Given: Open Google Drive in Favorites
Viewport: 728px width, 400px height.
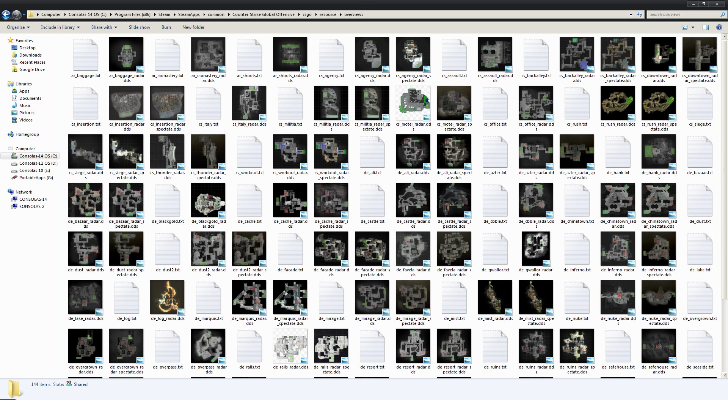Looking at the screenshot, I should [32, 69].
